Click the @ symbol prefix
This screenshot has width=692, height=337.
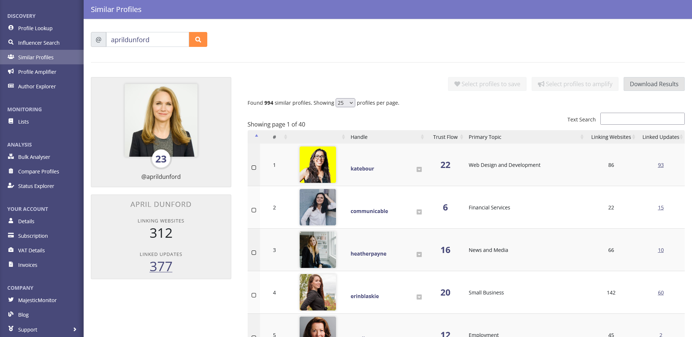click(x=99, y=40)
